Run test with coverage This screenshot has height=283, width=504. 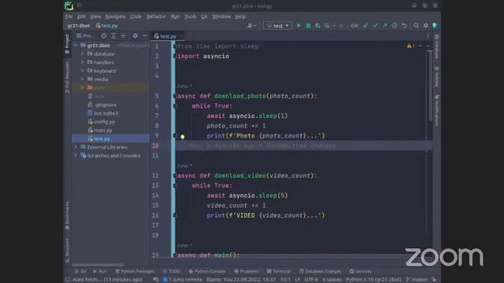click(318, 26)
